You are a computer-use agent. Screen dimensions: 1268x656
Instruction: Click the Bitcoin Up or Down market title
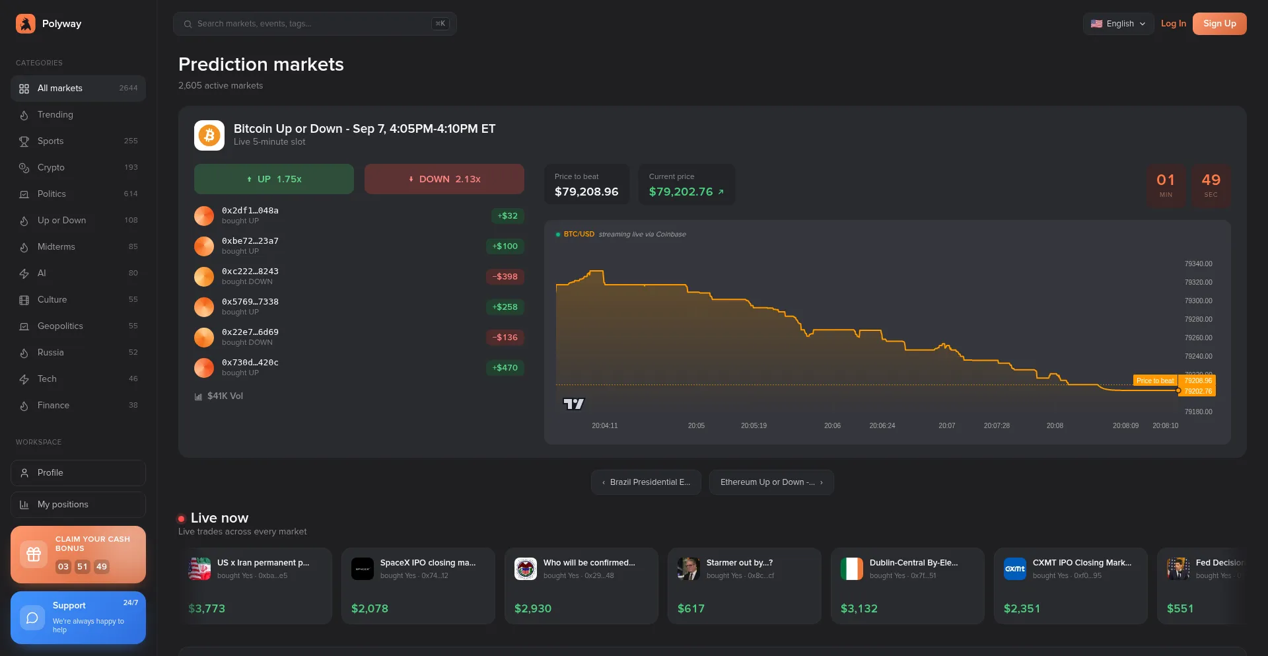[x=365, y=129]
